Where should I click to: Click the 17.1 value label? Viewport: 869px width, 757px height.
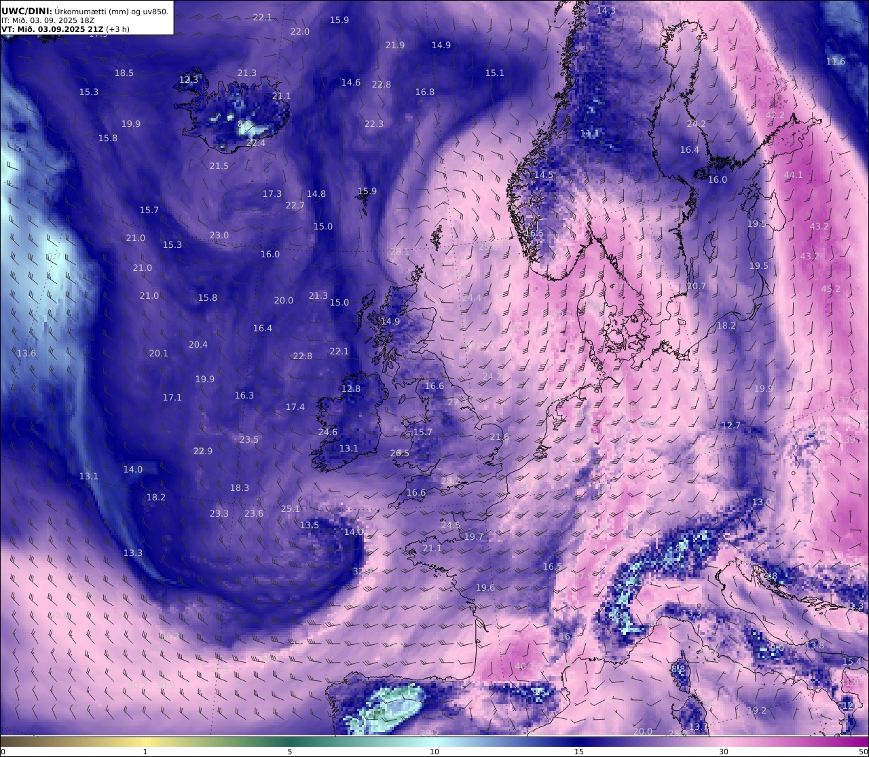pyautogui.click(x=172, y=398)
